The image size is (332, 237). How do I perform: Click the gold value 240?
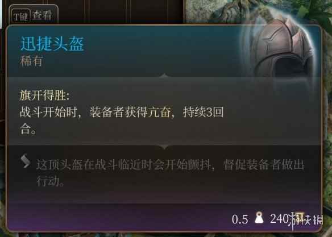coord(279,218)
